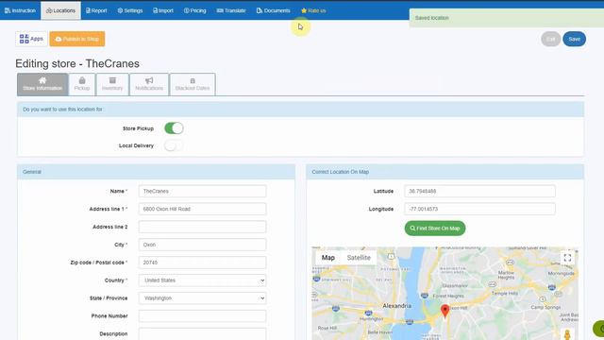Screen dimensions: 604x340
Task: Toggle off Store Pickup switch
Action: pos(174,128)
